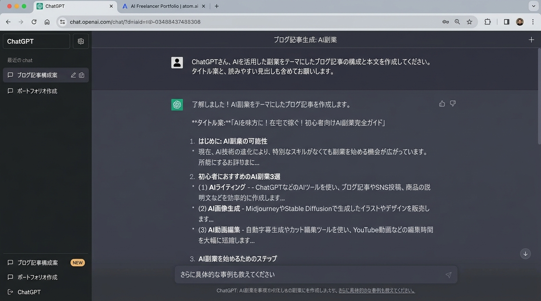Open the Chrome profile avatar menu
The height and width of the screenshot is (301, 541).
[520, 22]
